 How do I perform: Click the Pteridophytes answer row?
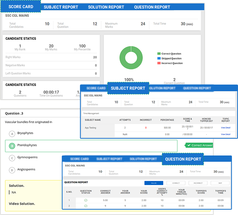(91, 146)
